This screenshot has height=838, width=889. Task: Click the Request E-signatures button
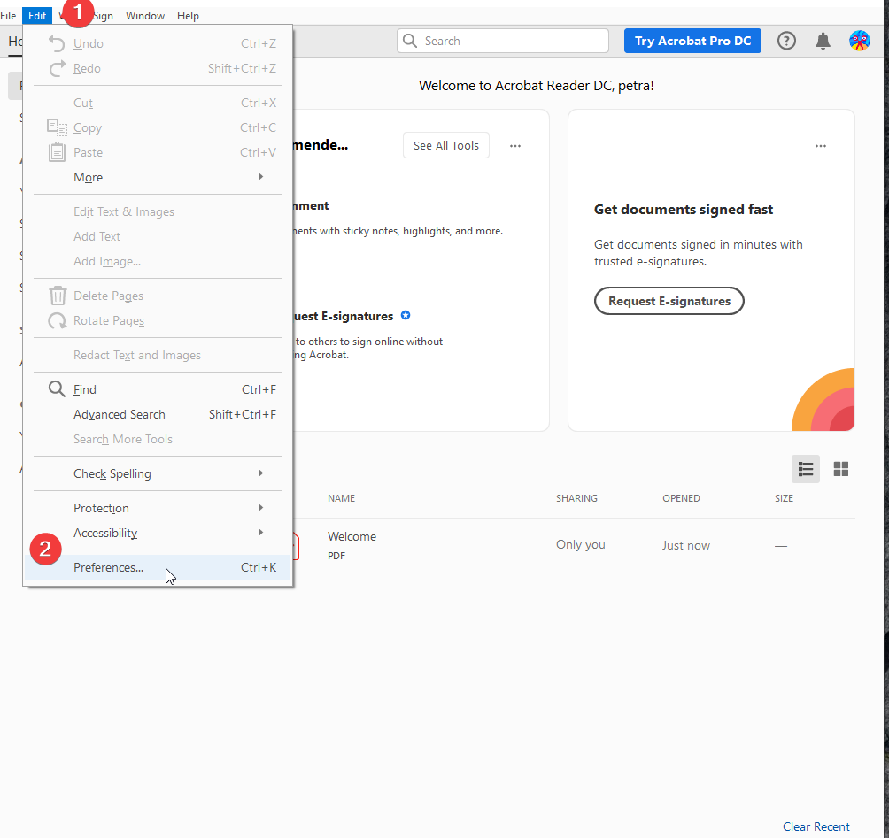coord(669,301)
